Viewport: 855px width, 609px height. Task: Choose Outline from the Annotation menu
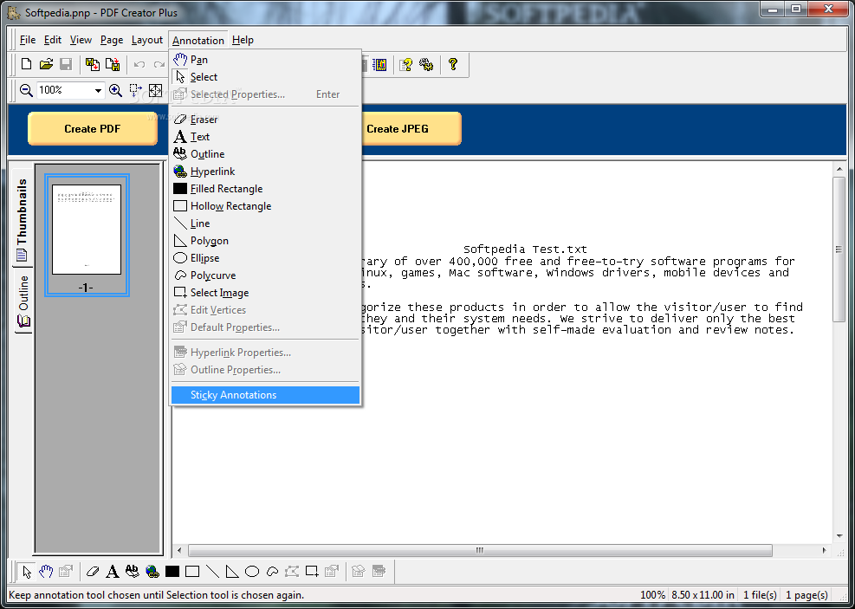pyautogui.click(x=266, y=153)
